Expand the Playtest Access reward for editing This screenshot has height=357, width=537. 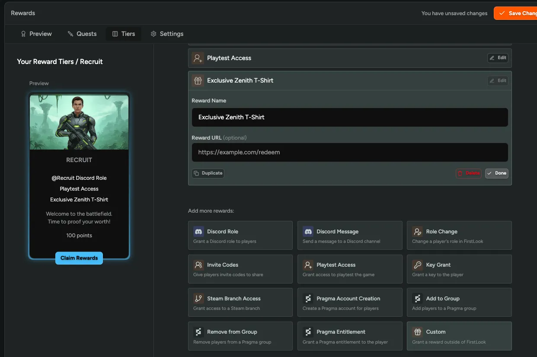[x=497, y=57]
